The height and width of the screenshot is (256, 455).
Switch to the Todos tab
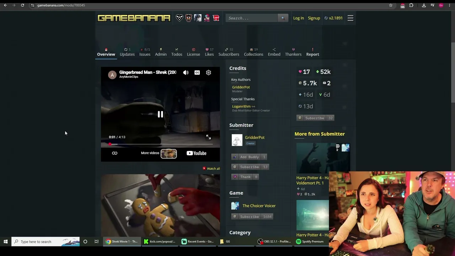tap(177, 52)
